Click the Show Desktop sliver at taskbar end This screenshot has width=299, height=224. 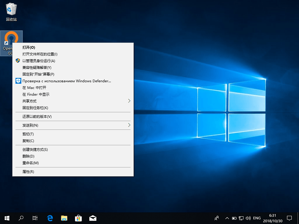[x=298, y=218]
